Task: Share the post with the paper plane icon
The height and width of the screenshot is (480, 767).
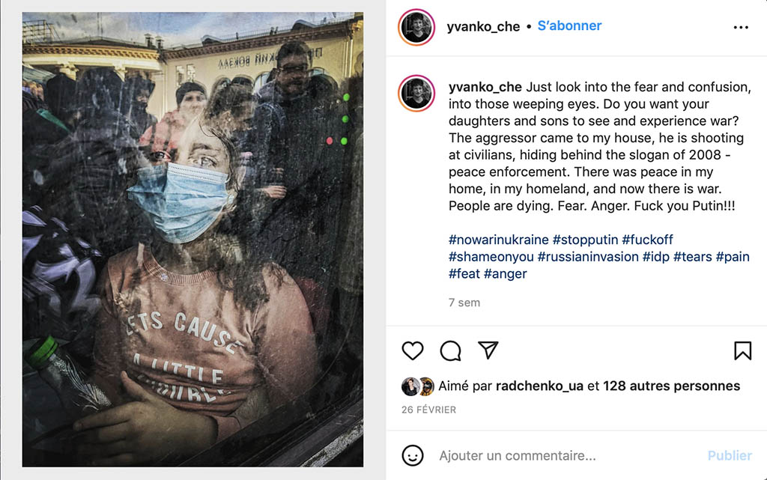Action: (x=488, y=350)
